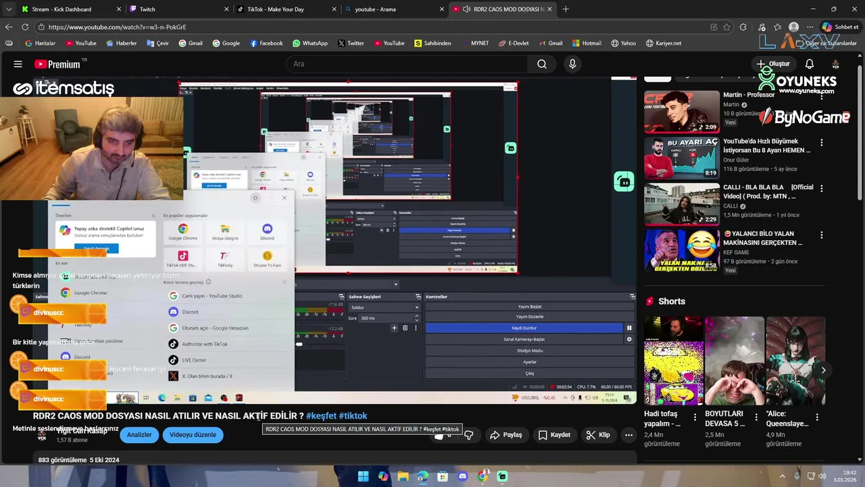Click YouTube search input field
This screenshot has width=865, height=487.
pos(407,64)
